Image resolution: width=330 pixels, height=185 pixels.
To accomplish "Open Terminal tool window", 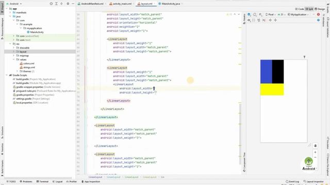I will [x=42, y=181].
